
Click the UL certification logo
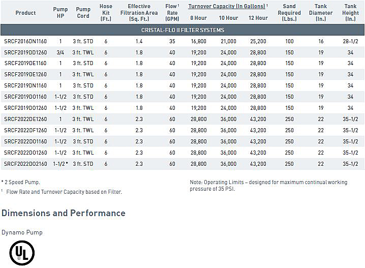point(21,253)
